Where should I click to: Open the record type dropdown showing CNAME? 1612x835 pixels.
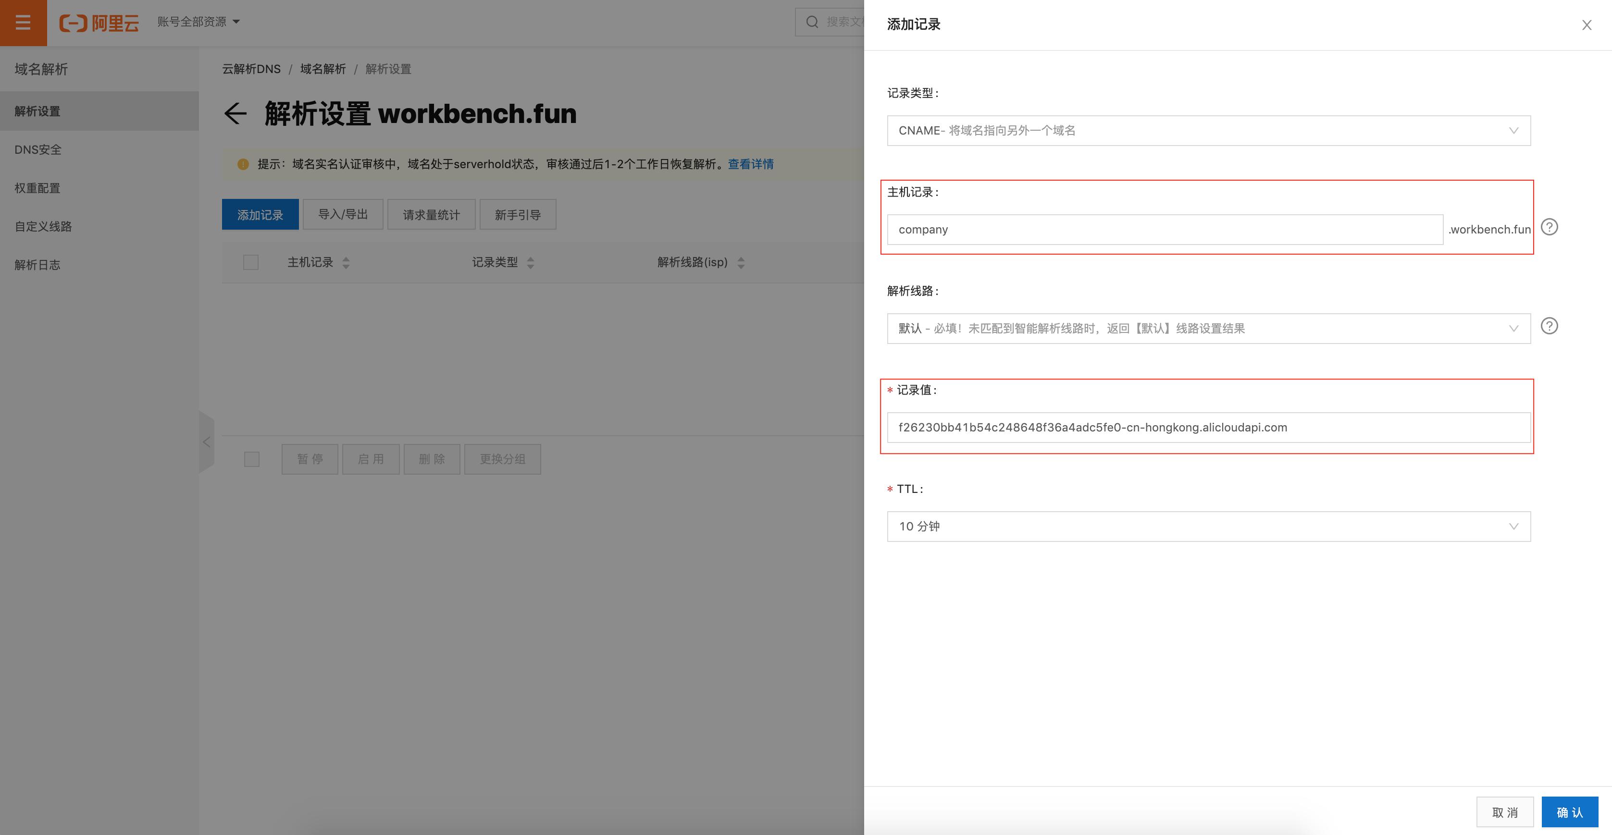tap(1208, 130)
